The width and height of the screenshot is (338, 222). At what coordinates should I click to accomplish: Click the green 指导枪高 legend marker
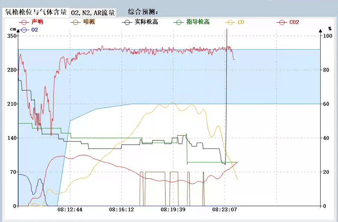click(178, 22)
